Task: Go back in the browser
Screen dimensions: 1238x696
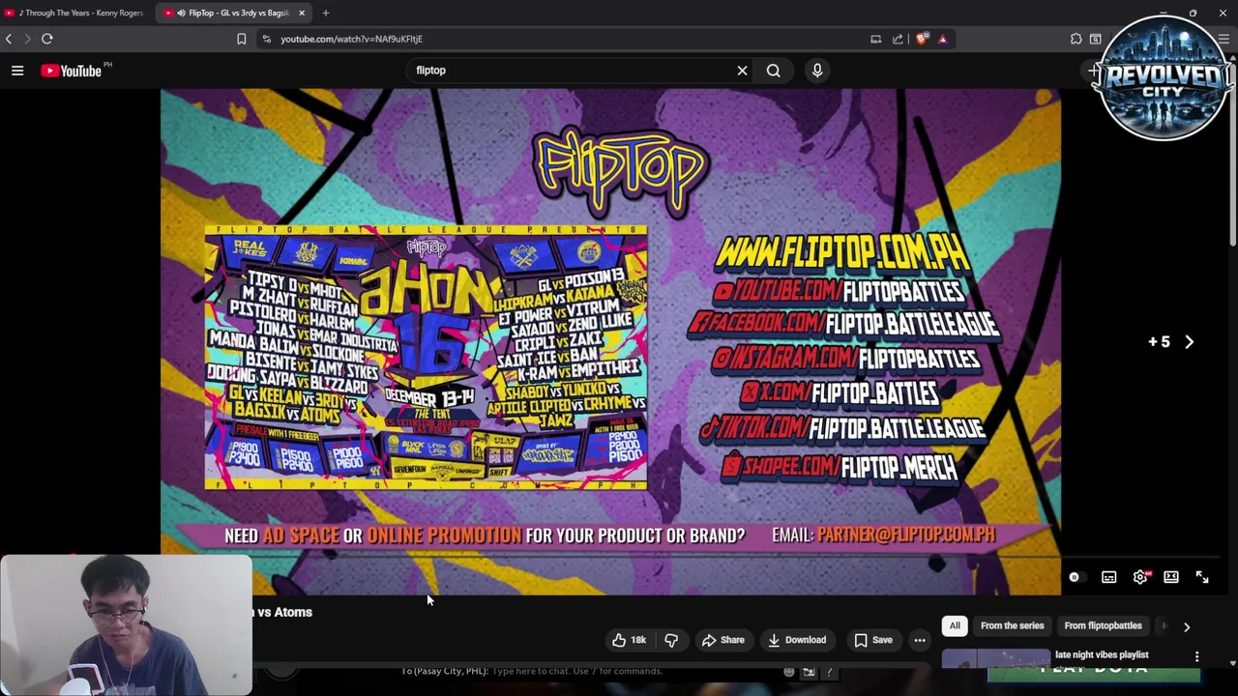Action: coord(9,39)
